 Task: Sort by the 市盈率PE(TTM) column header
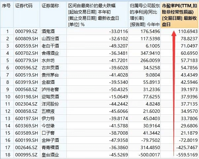[x=179, y=15]
